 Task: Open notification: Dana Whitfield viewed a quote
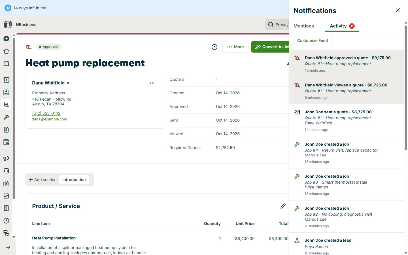coord(346,91)
